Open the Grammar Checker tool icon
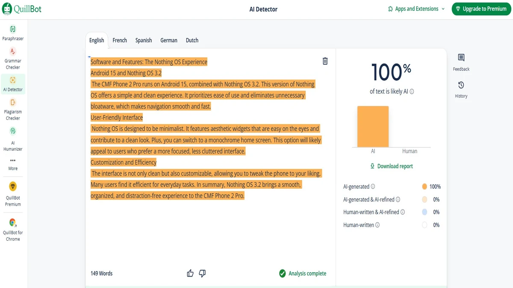Image resolution: width=513 pixels, height=288 pixels. point(13,51)
